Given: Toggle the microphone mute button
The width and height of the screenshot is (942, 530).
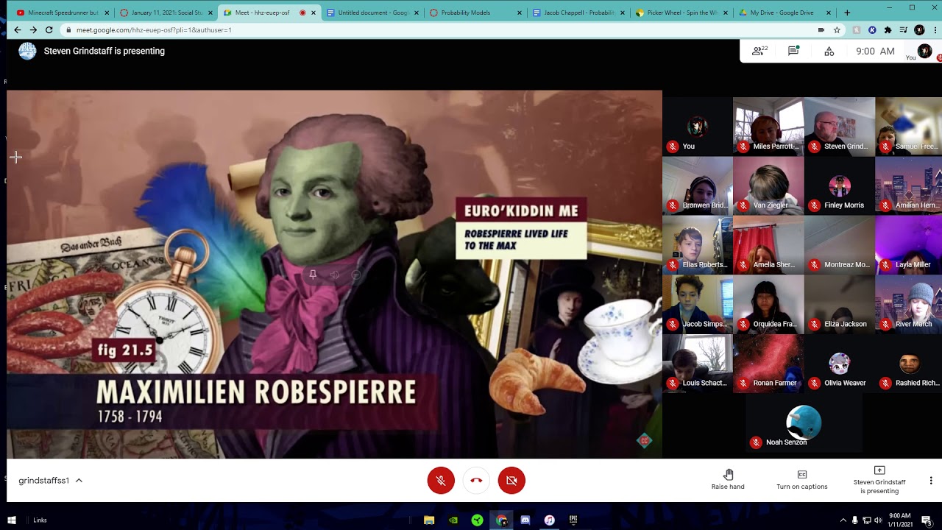Looking at the screenshot, I should [441, 480].
